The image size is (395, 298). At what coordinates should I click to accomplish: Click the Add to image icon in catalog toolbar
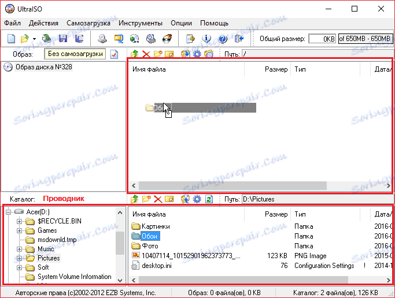coord(186,199)
